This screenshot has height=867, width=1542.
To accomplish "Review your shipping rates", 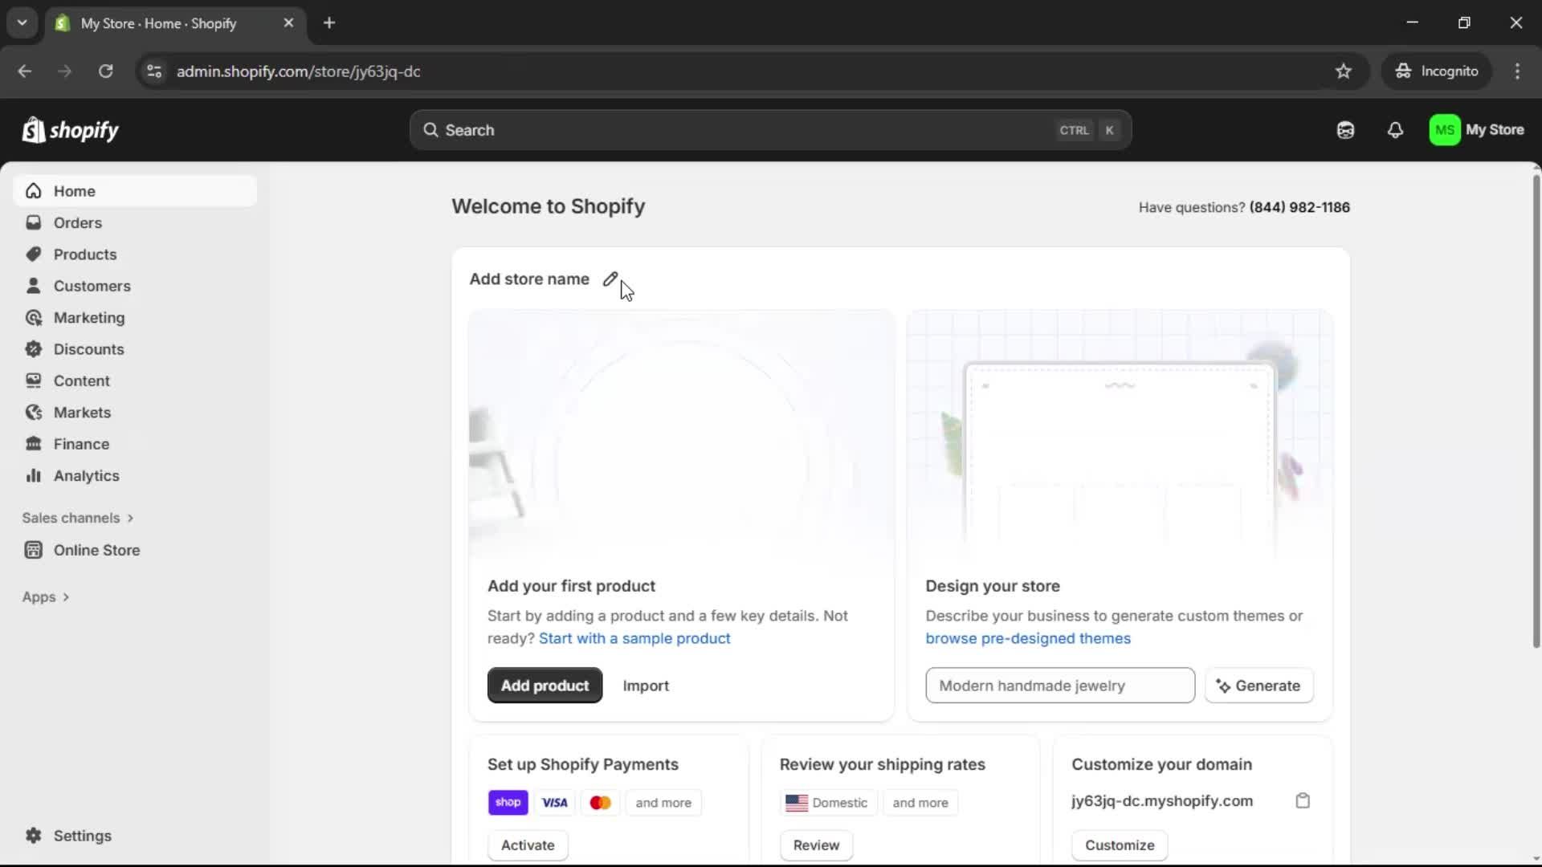I will pos(816,845).
